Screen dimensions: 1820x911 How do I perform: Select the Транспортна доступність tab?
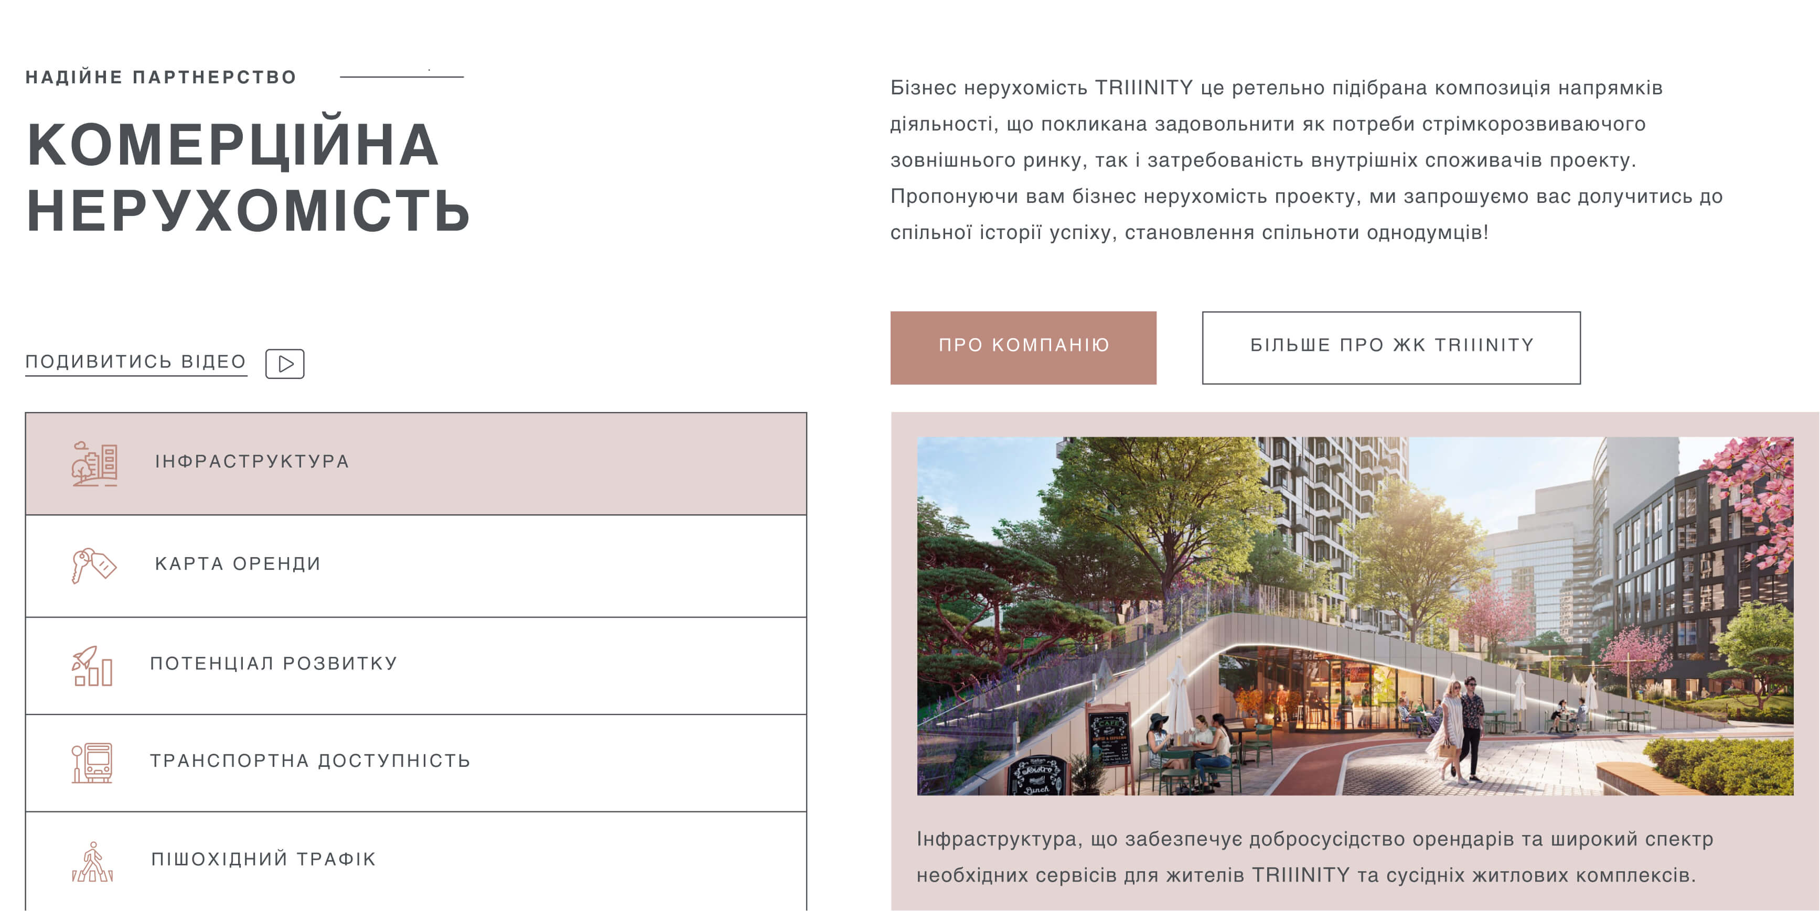point(415,762)
